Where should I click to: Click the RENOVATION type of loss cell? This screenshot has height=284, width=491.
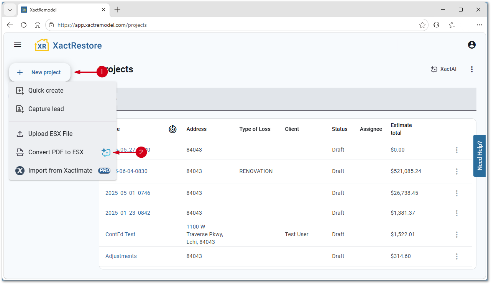pos(256,171)
